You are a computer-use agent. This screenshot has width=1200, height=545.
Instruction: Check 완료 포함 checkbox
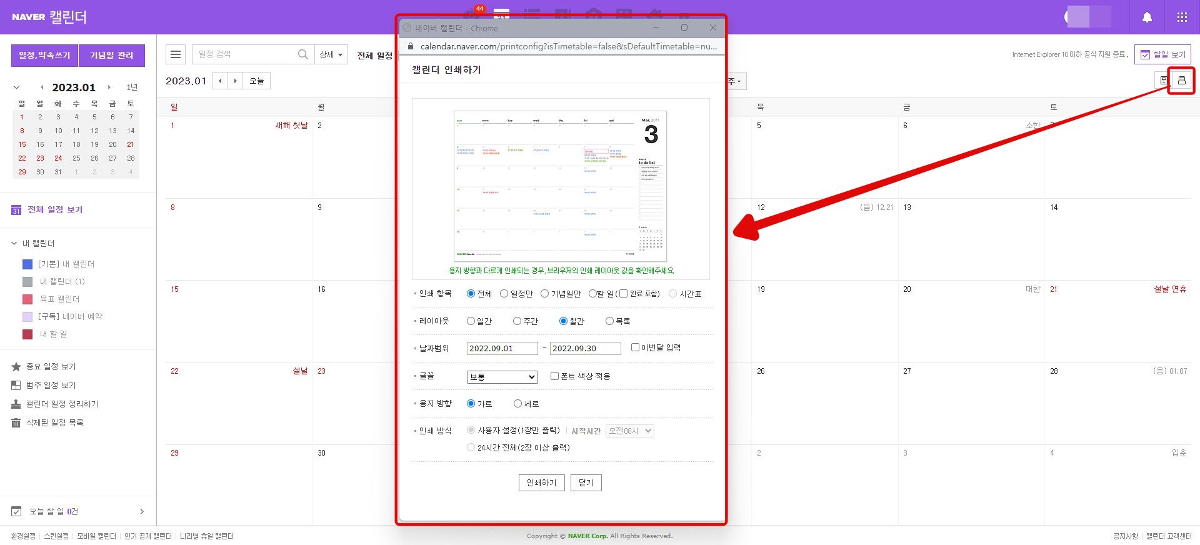623,294
